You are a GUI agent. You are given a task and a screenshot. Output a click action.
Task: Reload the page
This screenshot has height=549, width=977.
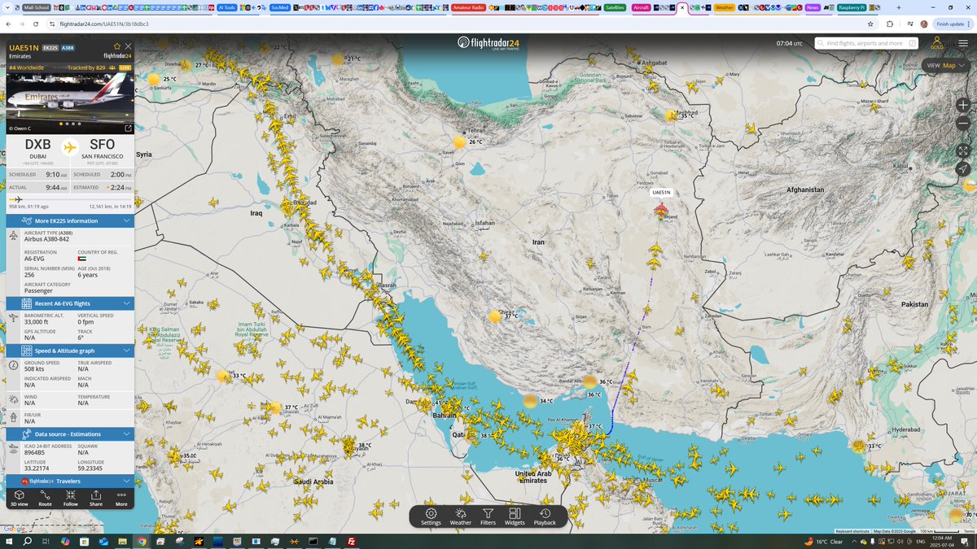(x=34, y=24)
